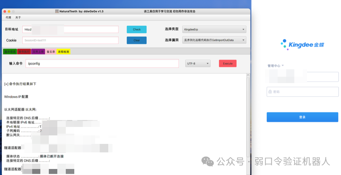Click the red close window button of NaturalTeeth

point(5,11)
